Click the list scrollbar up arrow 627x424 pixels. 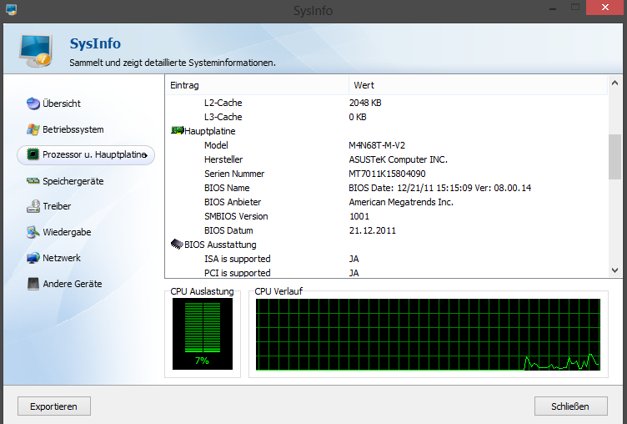[614, 83]
